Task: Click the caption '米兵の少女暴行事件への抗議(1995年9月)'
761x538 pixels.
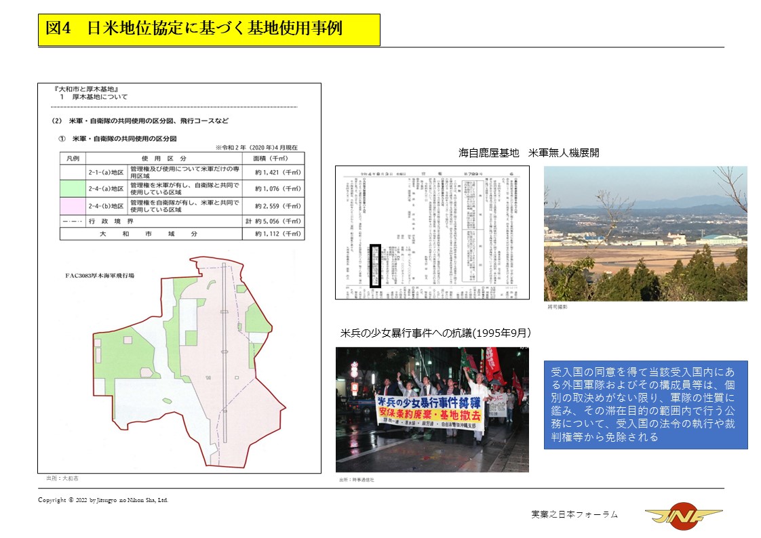Action: 436,333
